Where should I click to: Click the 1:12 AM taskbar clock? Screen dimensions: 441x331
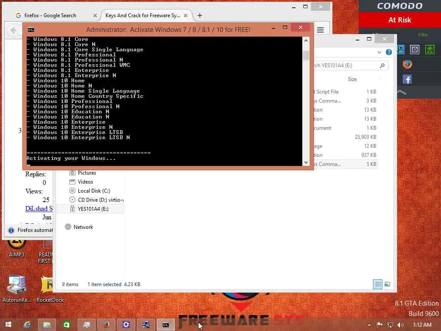pyautogui.click(x=422, y=325)
